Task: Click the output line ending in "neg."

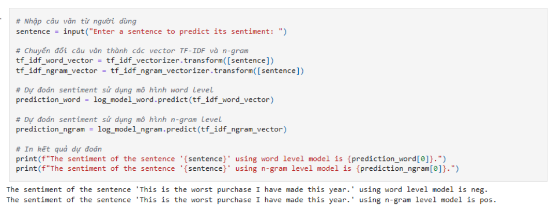Action: coord(247,189)
